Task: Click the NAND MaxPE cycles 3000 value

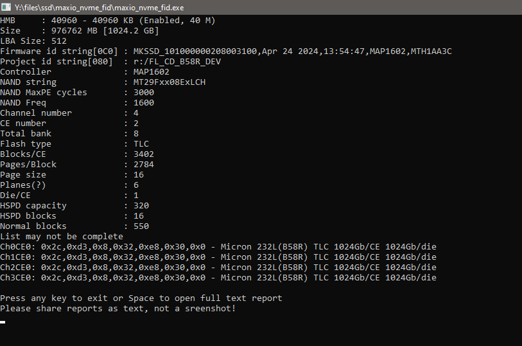Action: pos(144,93)
